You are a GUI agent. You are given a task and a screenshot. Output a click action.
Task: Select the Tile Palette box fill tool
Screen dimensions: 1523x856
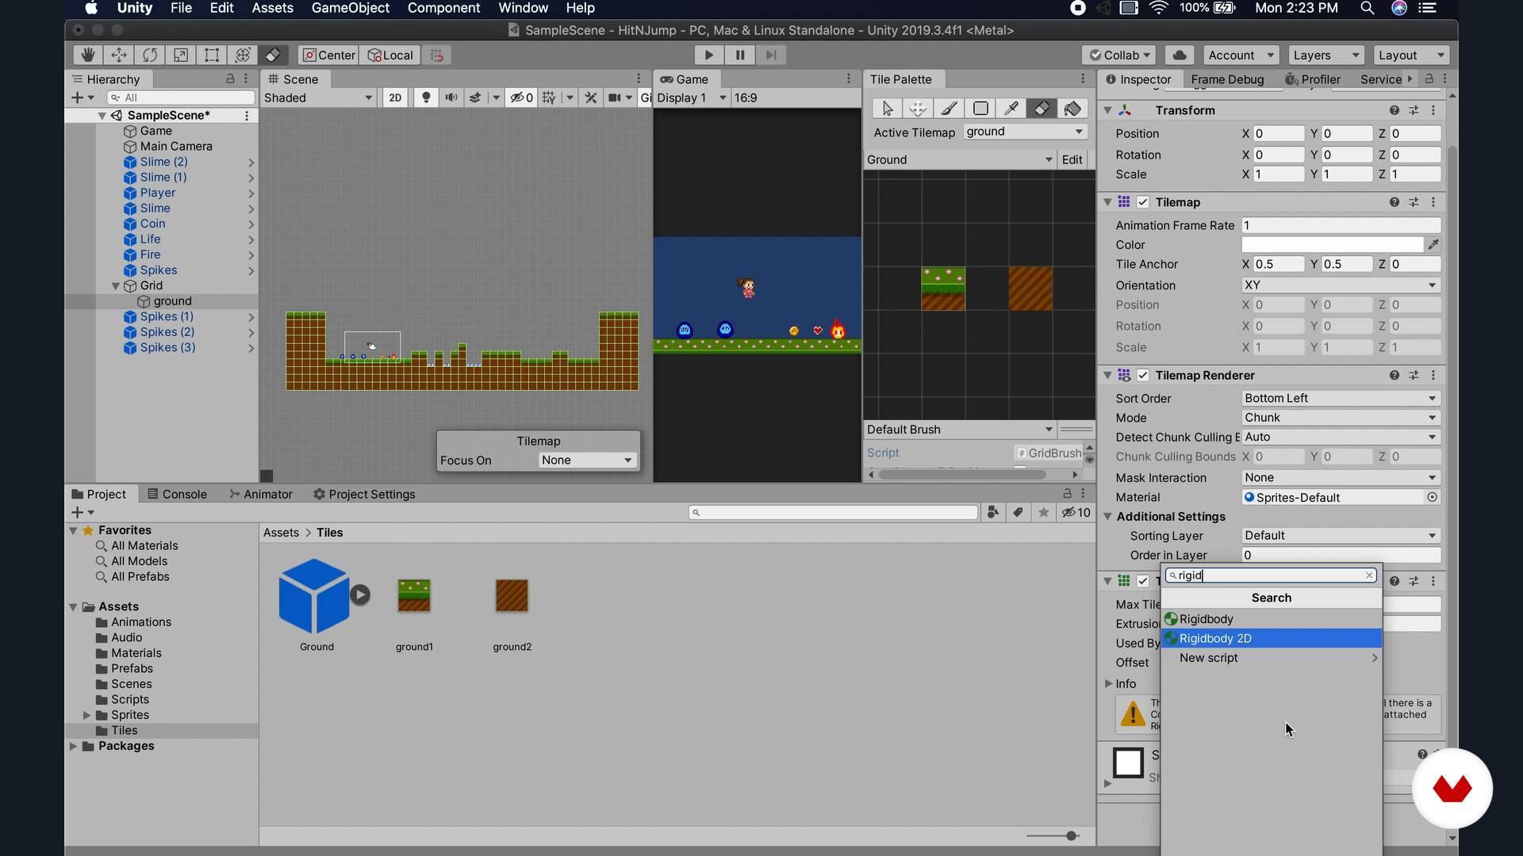tap(980, 109)
